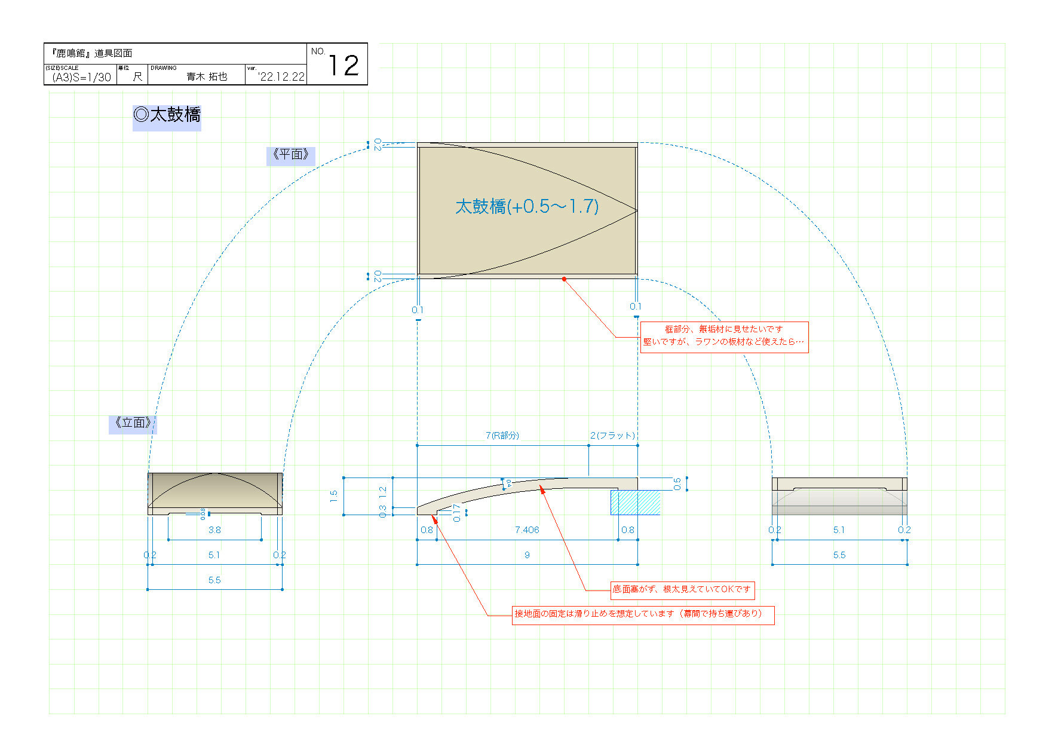Select the 底面塞がず red annotation box
This screenshot has height=756, width=1055.
(x=682, y=589)
